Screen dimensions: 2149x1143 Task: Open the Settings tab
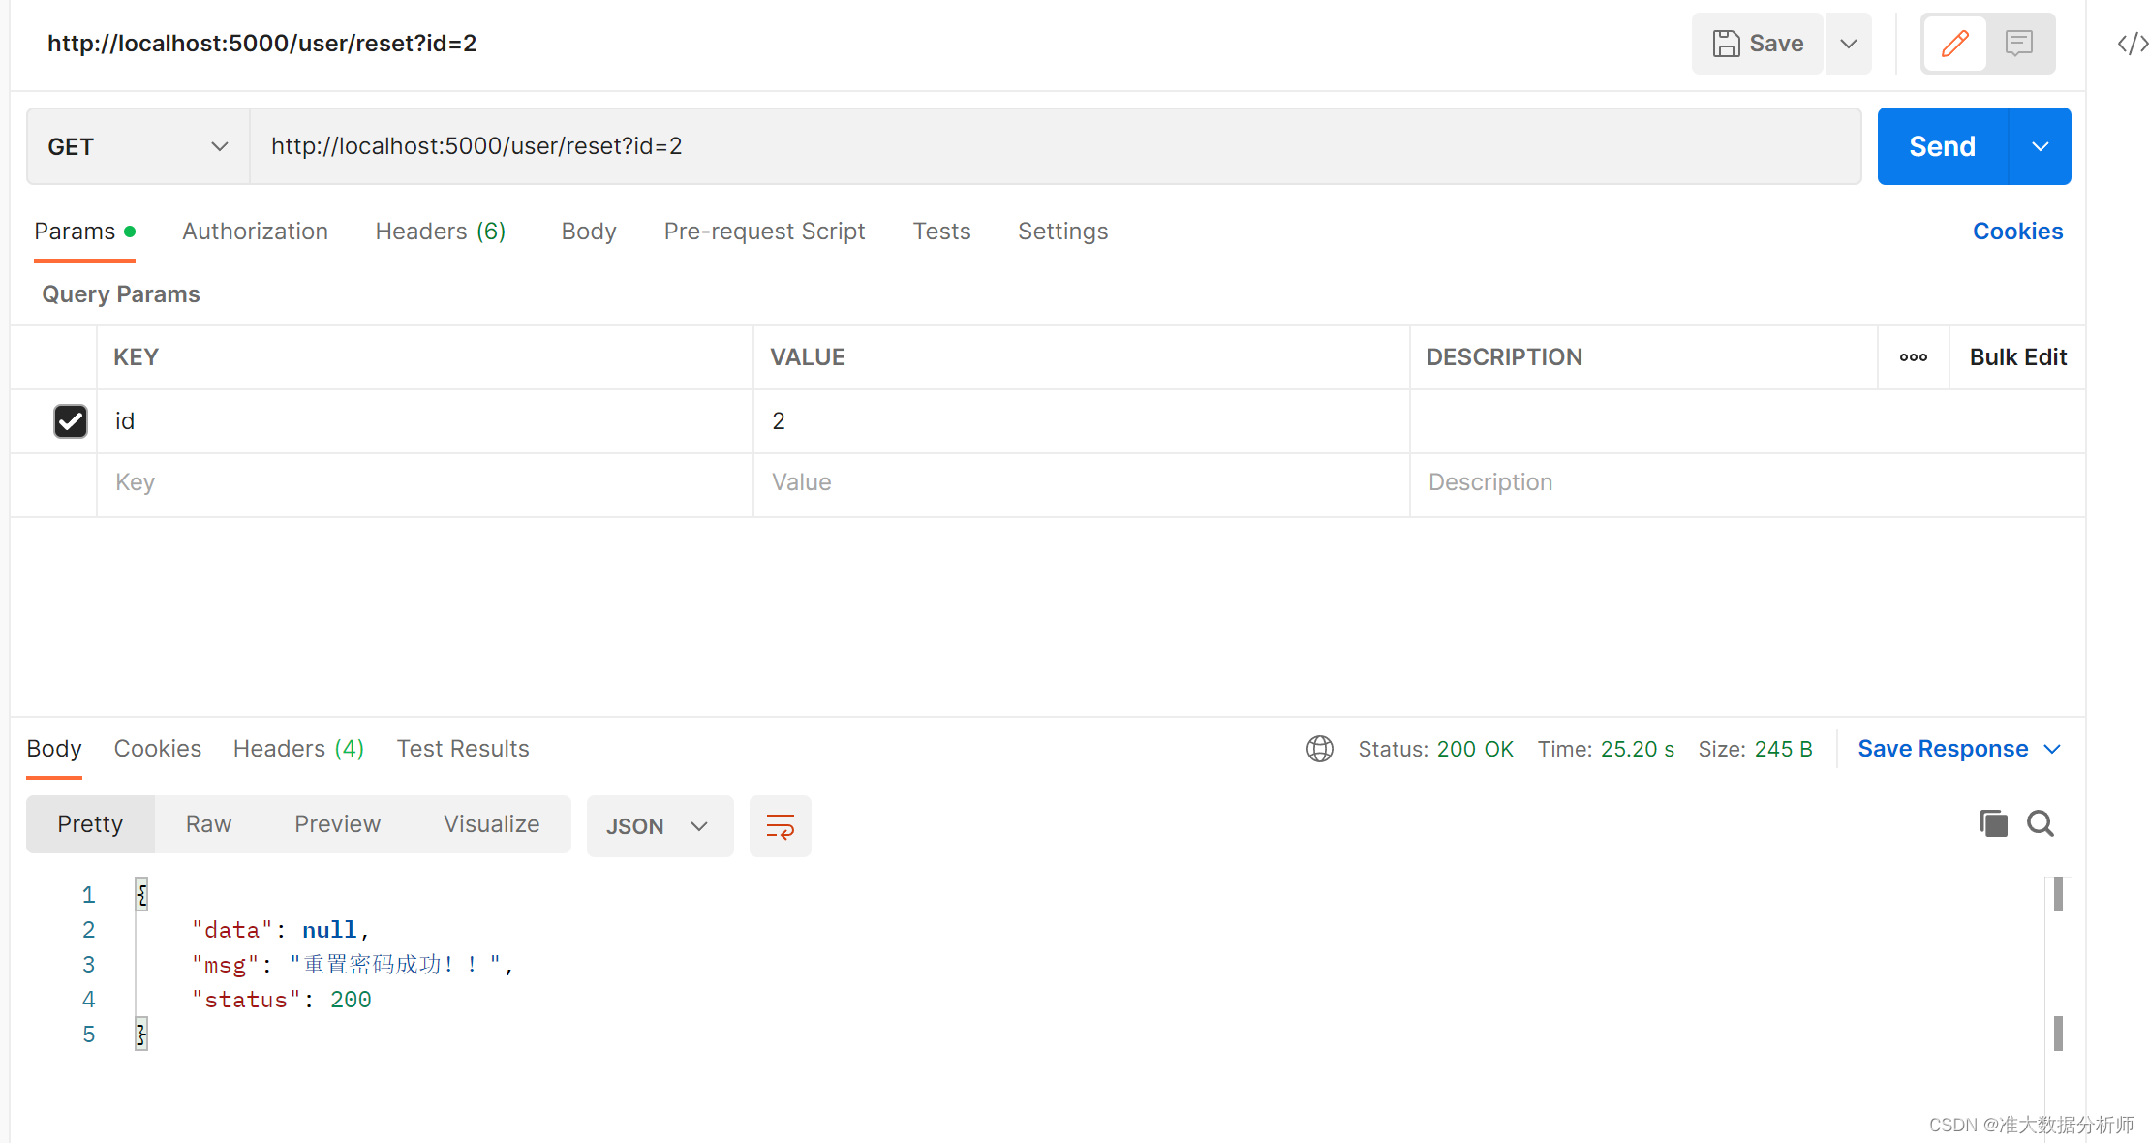pos(1062,232)
